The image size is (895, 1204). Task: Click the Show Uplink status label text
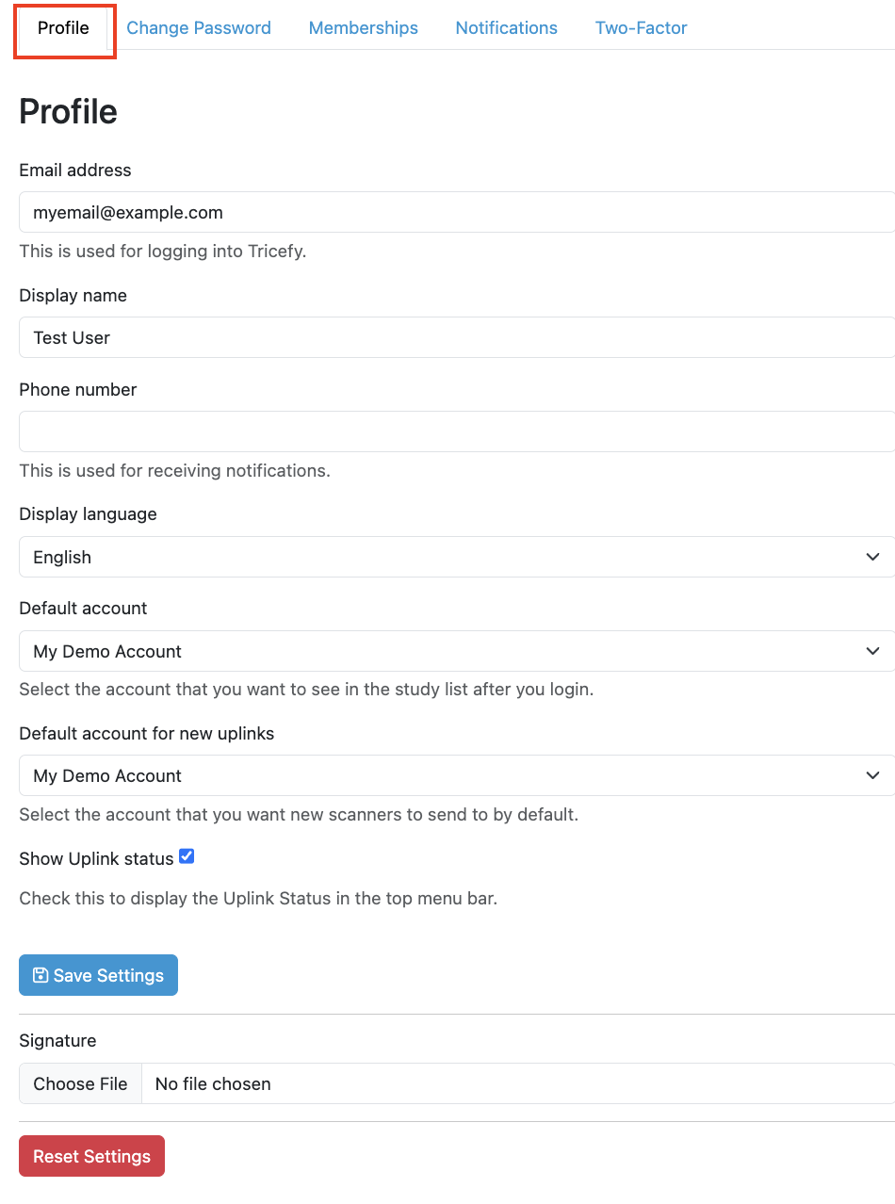tap(96, 858)
